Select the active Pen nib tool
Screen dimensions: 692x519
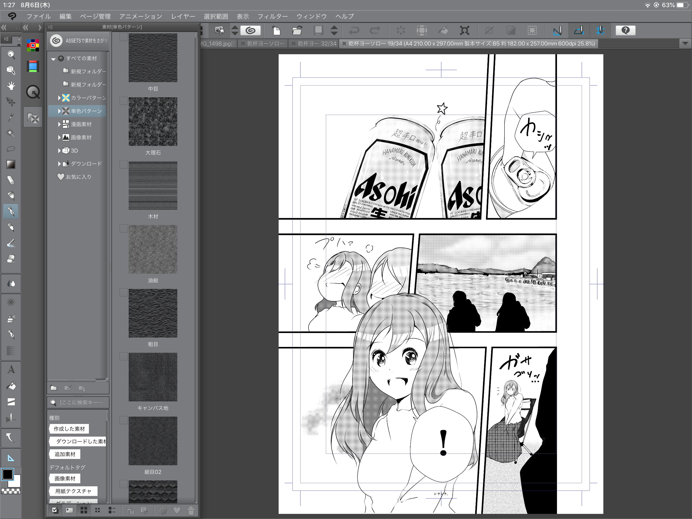tap(11, 212)
